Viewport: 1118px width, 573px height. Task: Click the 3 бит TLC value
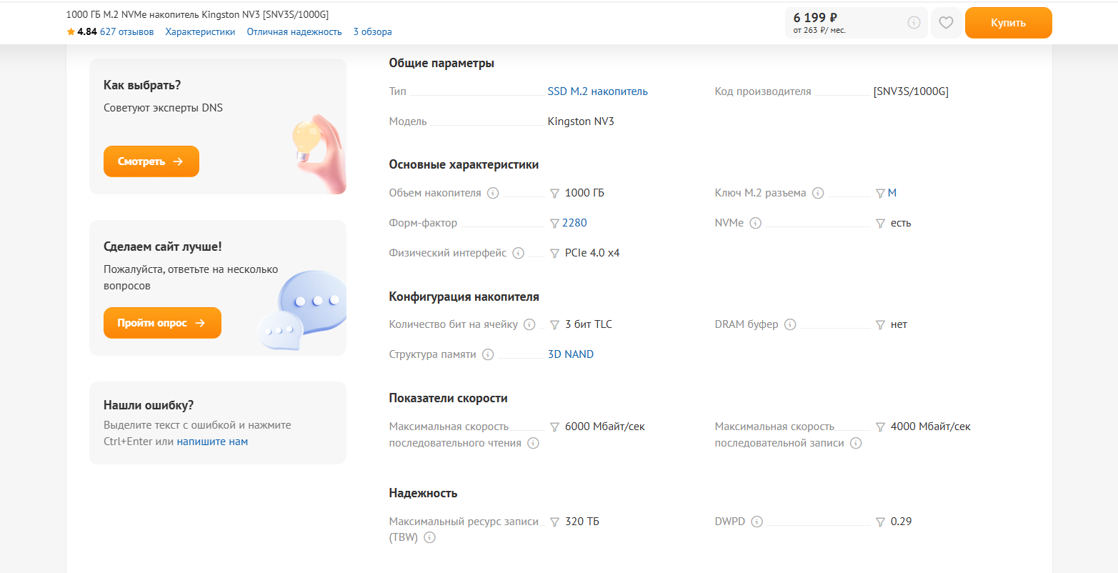pos(589,324)
